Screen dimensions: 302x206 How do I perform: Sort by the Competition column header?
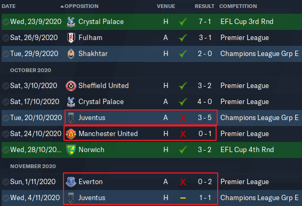tap(238, 6)
